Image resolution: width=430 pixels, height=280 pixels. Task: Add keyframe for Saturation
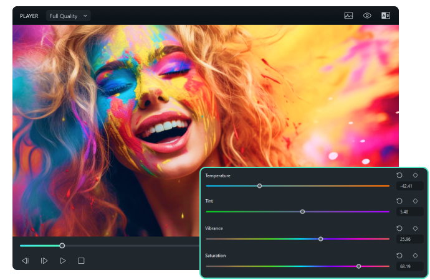click(x=415, y=255)
